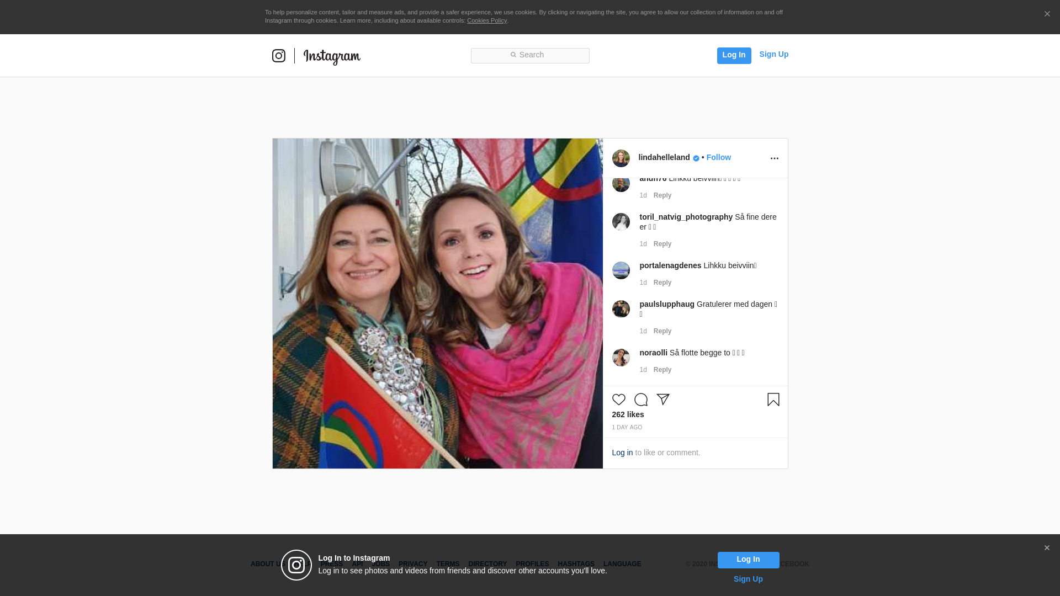Open the Cookies Policy link
The width and height of the screenshot is (1060, 596).
pyautogui.click(x=486, y=20)
